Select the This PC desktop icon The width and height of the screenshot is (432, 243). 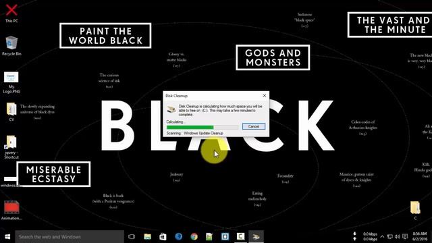click(x=11, y=13)
